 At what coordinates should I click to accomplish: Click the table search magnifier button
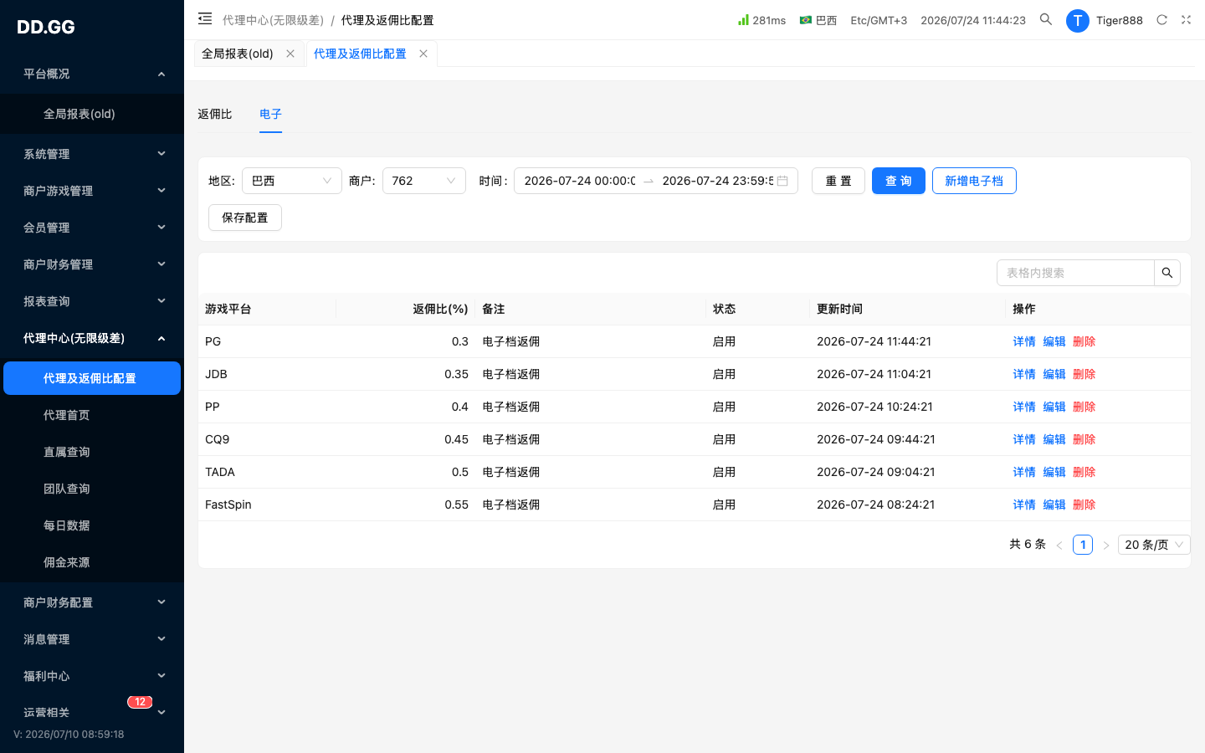[x=1167, y=273]
